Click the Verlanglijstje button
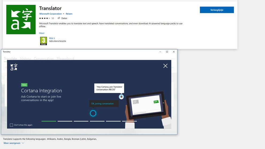Screen dimensions: 265x149 coord(217,10)
